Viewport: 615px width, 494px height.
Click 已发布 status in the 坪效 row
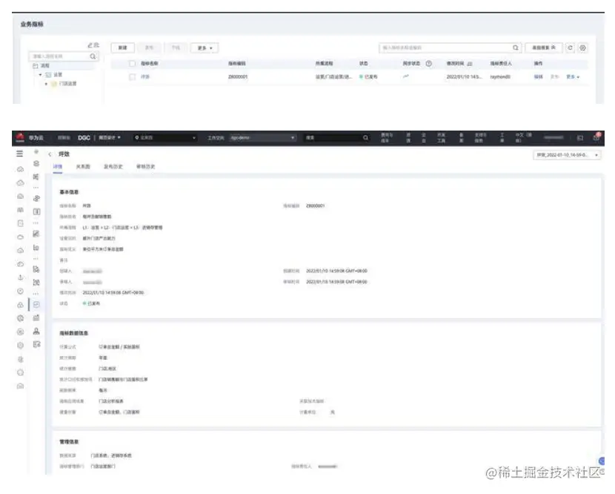pos(368,77)
